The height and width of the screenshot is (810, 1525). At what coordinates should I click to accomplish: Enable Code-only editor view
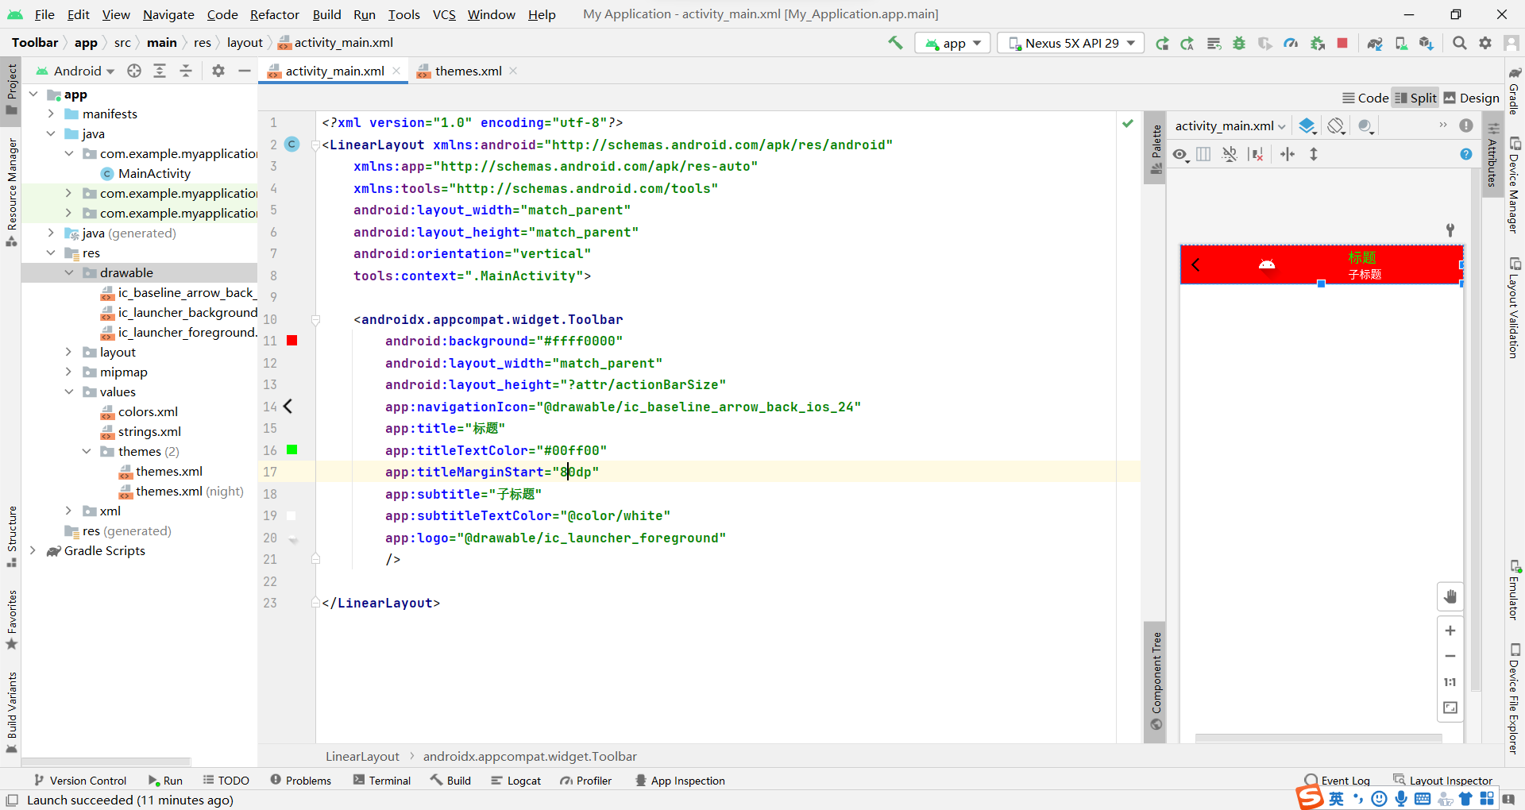click(1366, 97)
